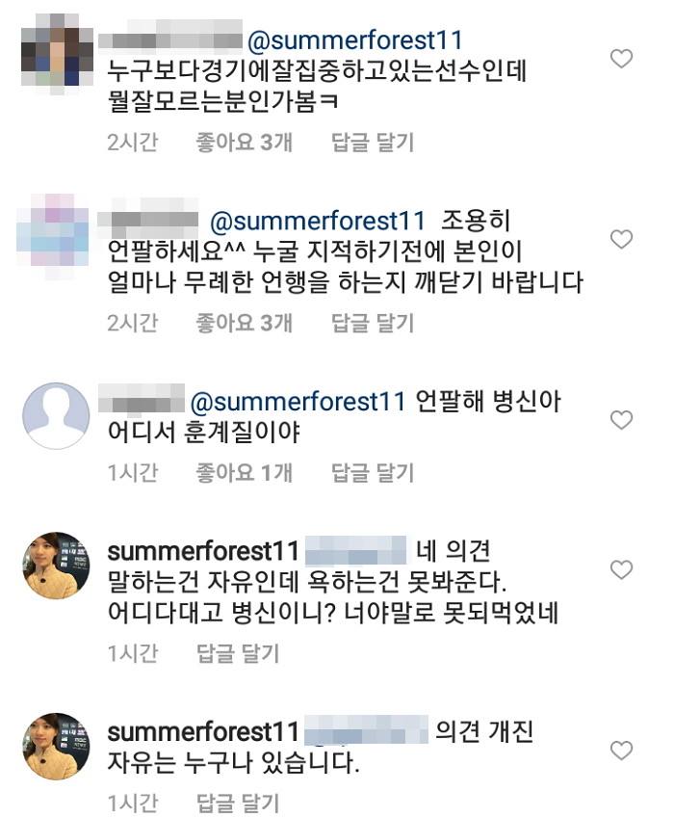Viewport: 674px width, 817px height.
Task: Tap 답글 달기 below "자유는 누구나 있습니다"
Action: pos(237,802)
